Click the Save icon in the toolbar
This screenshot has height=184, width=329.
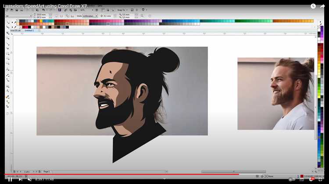(17, 10)
